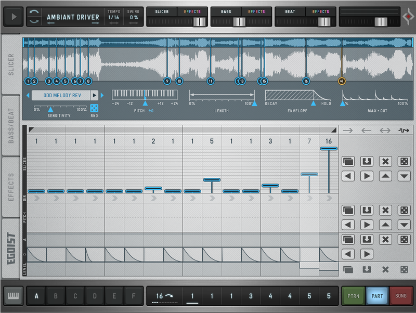Screen dimensions: 416x313
Task: Switch to the Bass/Beat tab
Action: (11, 125)
